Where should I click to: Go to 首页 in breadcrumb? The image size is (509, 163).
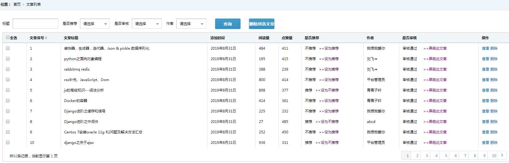pyautogui.click(x=17, y=4)
